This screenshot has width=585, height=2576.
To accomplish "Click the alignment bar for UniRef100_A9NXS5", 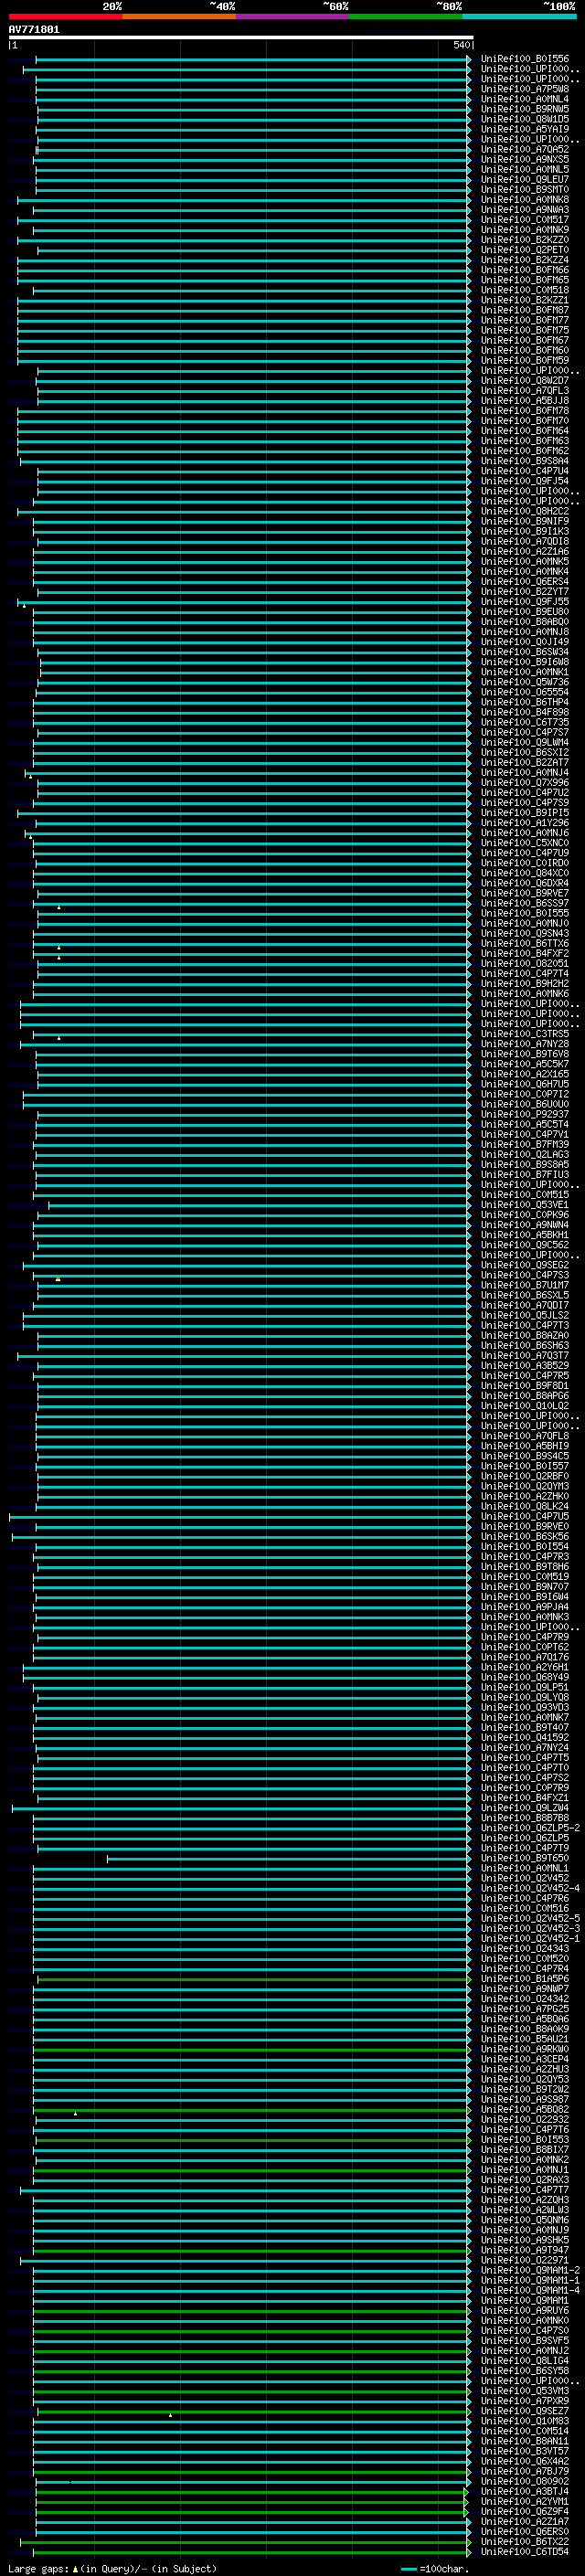I will (x=251, y=160).
